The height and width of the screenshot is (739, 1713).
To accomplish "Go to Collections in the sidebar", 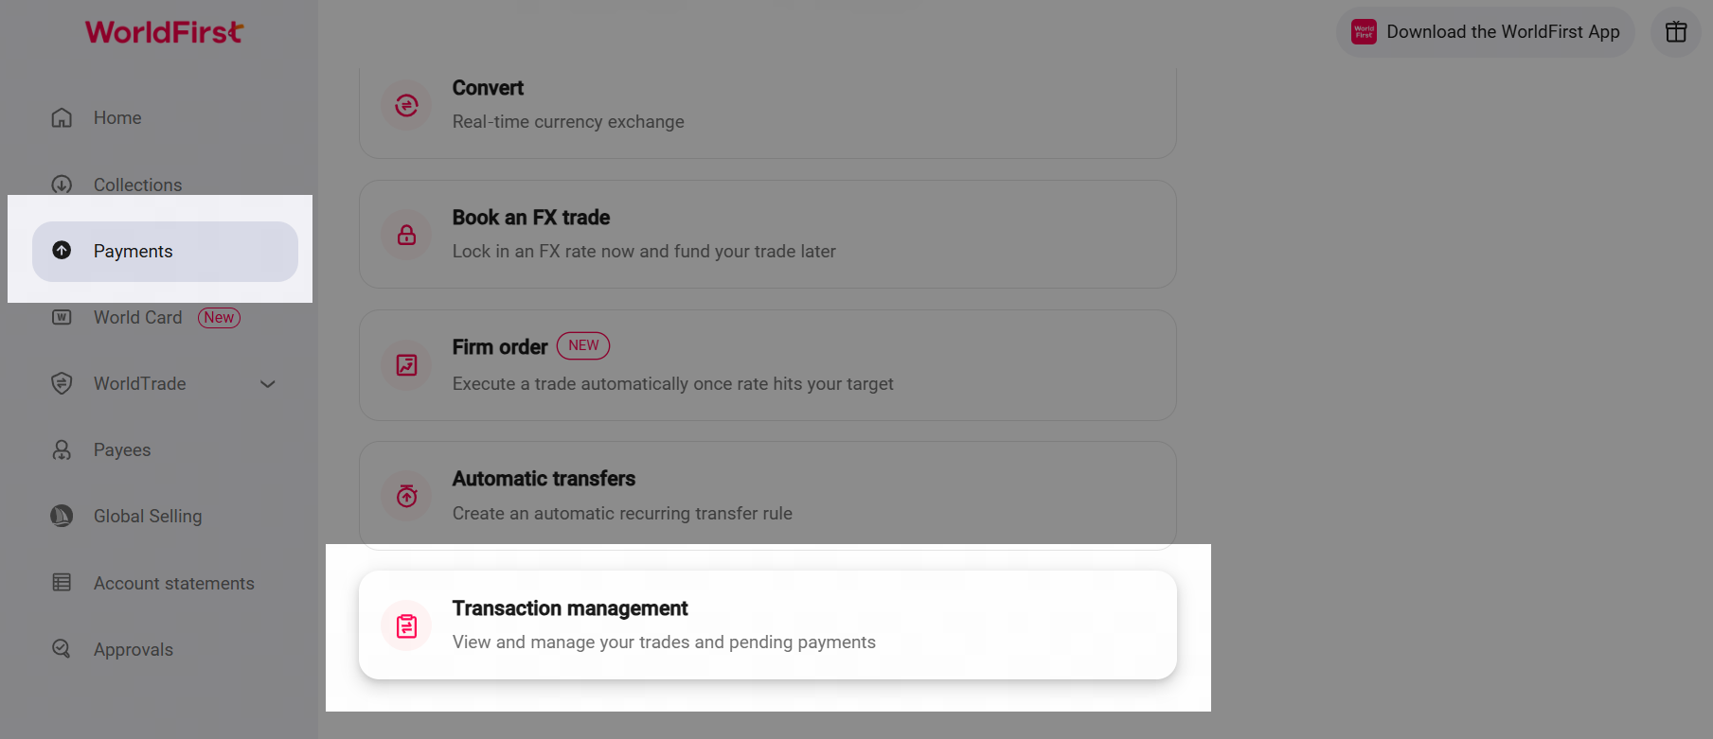I will 137,185.
